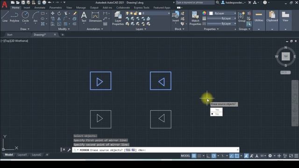Screen dimensions: 299x168
Task: Open the Layer Properties manager
Action: pos(118,18)
